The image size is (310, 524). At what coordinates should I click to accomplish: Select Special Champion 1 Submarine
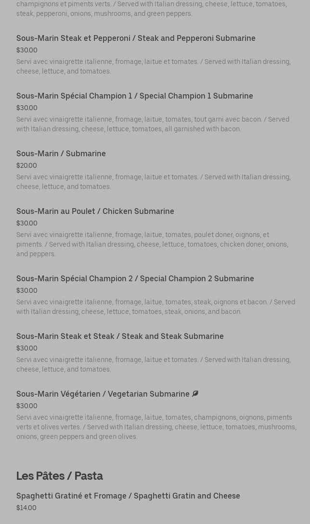tap(134, 96)
